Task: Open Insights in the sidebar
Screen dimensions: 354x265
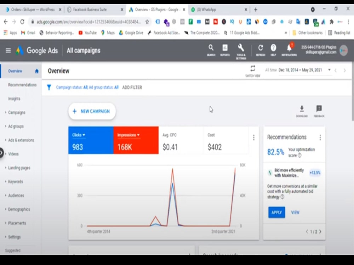Action: [x=14, y=99]
